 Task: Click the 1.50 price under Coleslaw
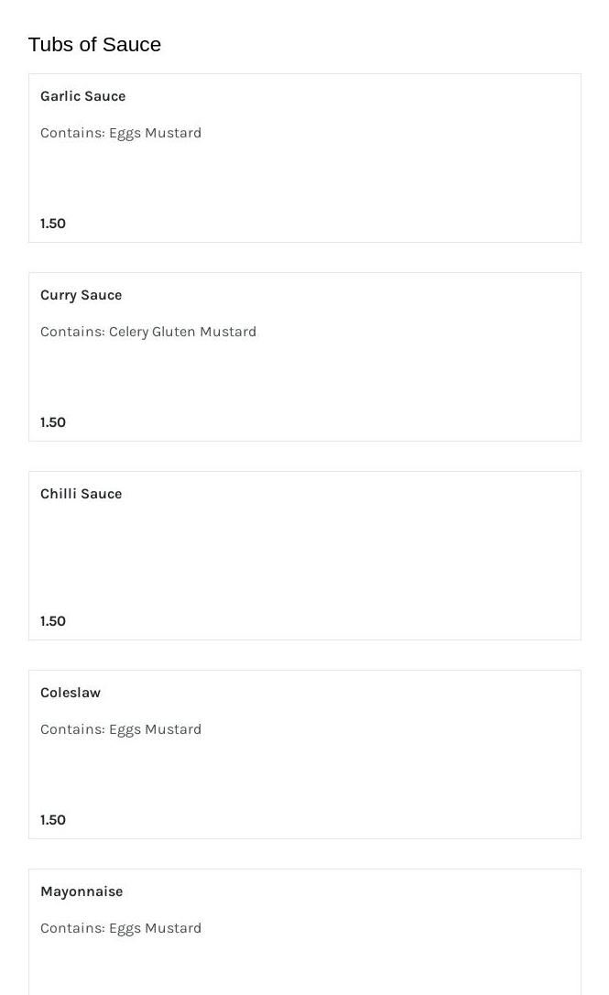(x=53, y=820)
